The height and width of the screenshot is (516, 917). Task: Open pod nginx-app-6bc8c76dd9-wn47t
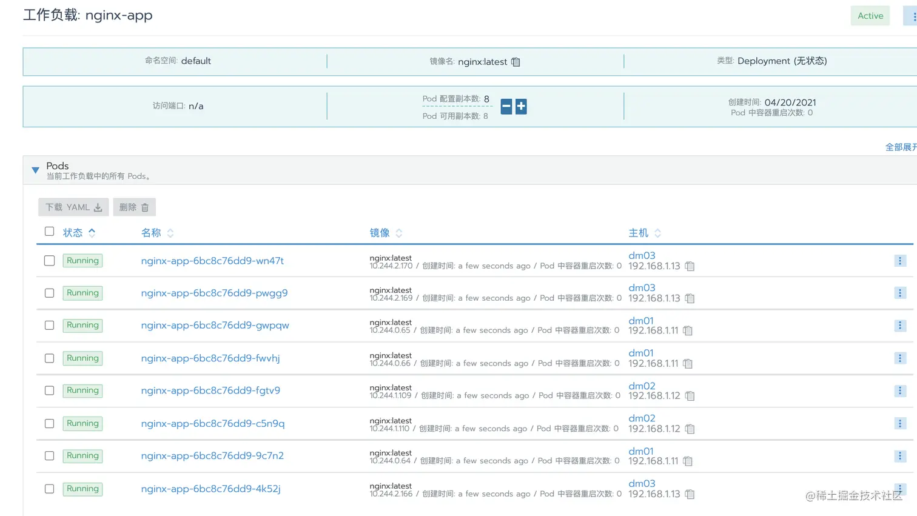tap(212, 261)
